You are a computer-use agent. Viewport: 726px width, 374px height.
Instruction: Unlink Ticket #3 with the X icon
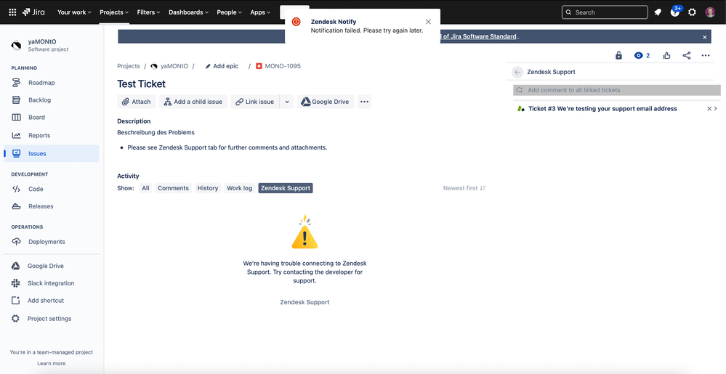[709, 109]
